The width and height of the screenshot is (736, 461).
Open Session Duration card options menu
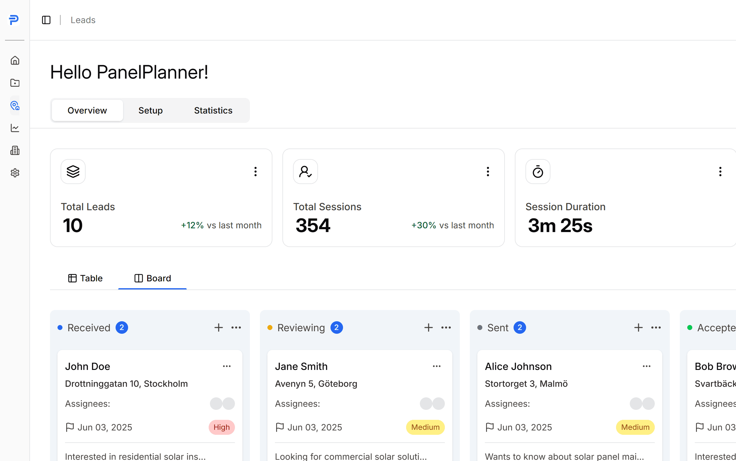720,172
